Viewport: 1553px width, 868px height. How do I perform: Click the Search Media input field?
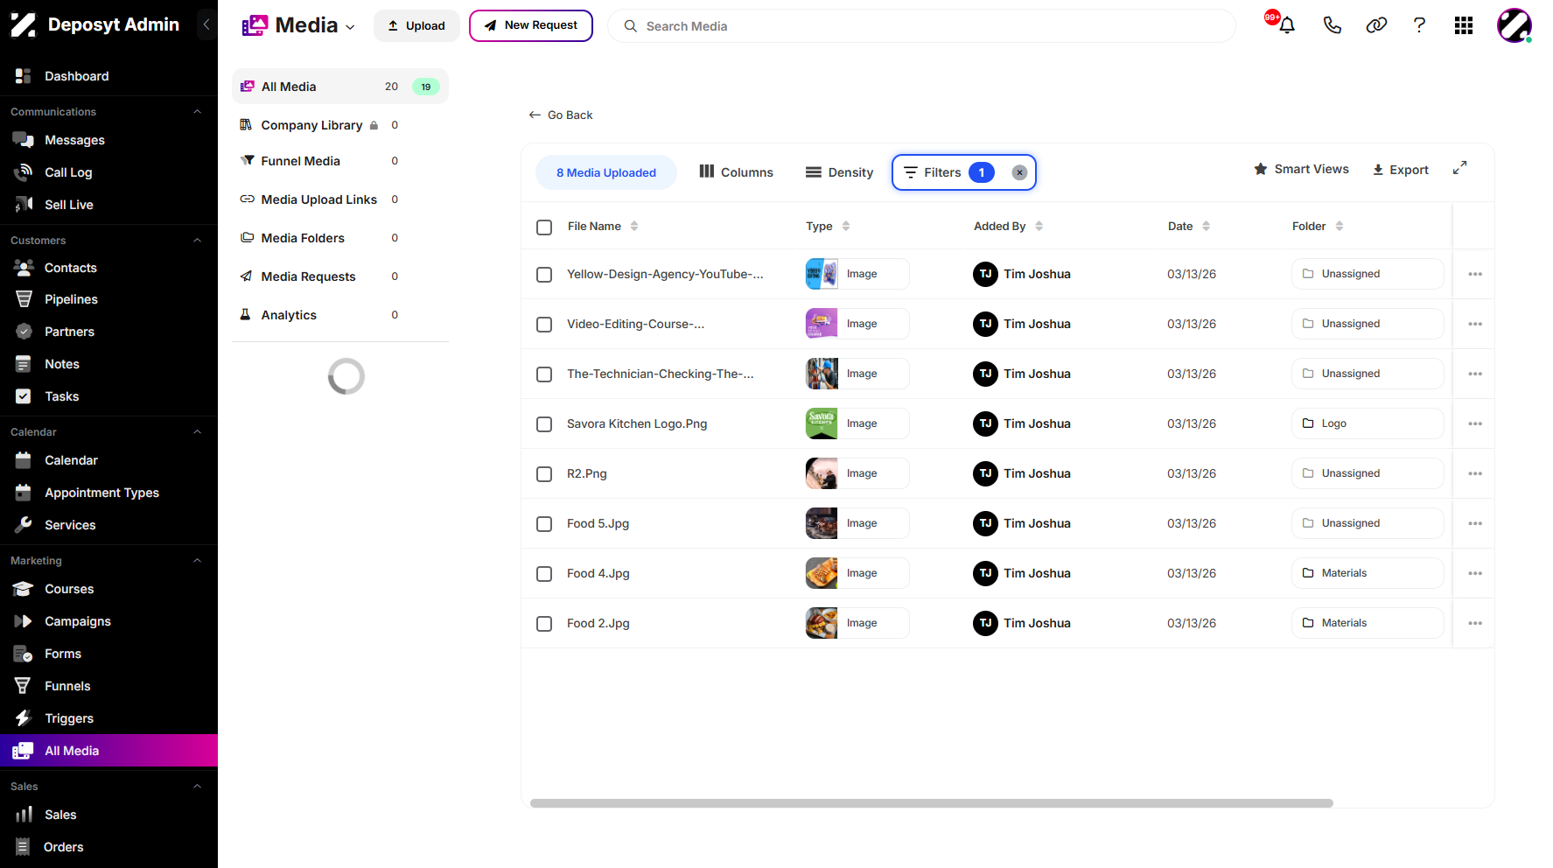pos(921,26)
